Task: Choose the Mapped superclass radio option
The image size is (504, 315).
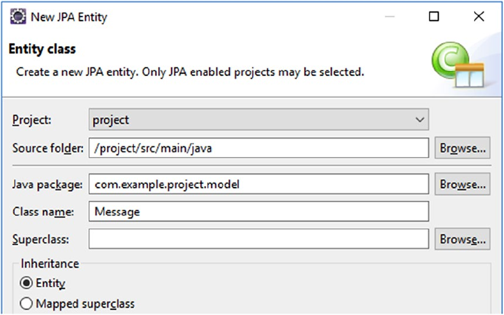Action: coord(26,303)
